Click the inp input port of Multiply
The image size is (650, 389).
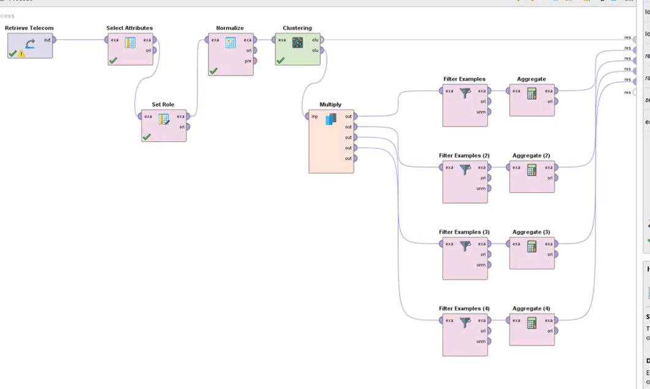click(307, 117)
